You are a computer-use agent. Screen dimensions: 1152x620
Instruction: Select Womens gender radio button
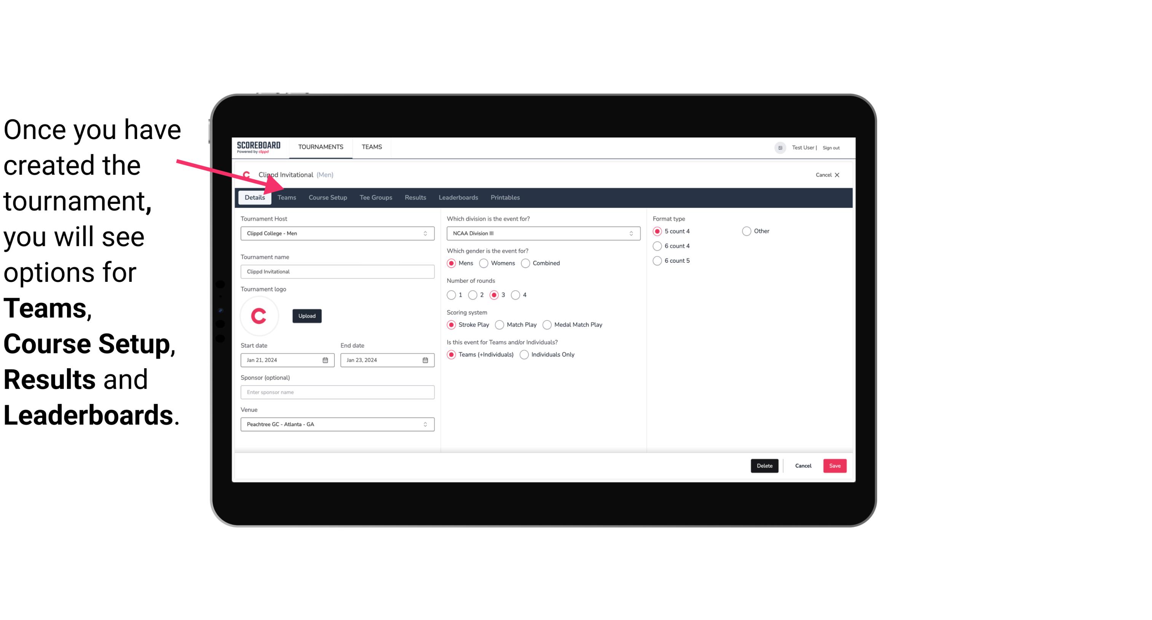coord(484,263)
